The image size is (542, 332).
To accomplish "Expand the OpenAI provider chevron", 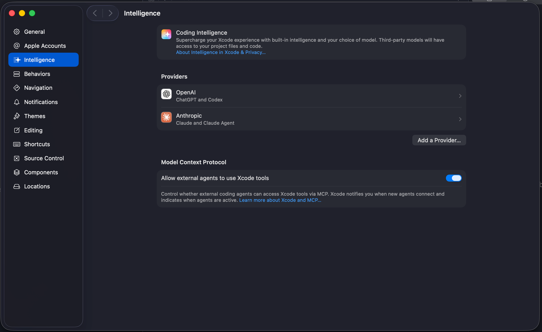I will coord(460,96).
